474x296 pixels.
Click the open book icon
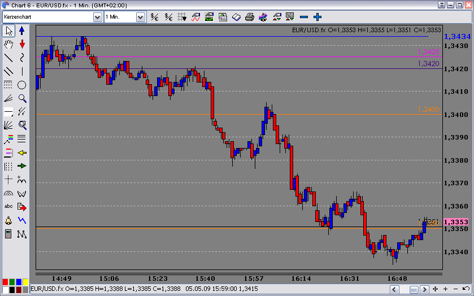[x=236, y=17]
